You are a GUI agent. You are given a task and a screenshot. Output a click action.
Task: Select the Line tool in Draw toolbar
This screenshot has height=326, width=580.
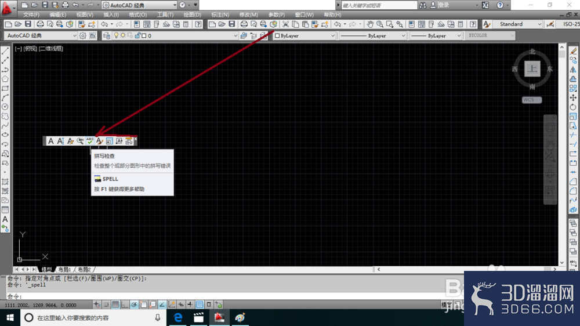[5, 51]
